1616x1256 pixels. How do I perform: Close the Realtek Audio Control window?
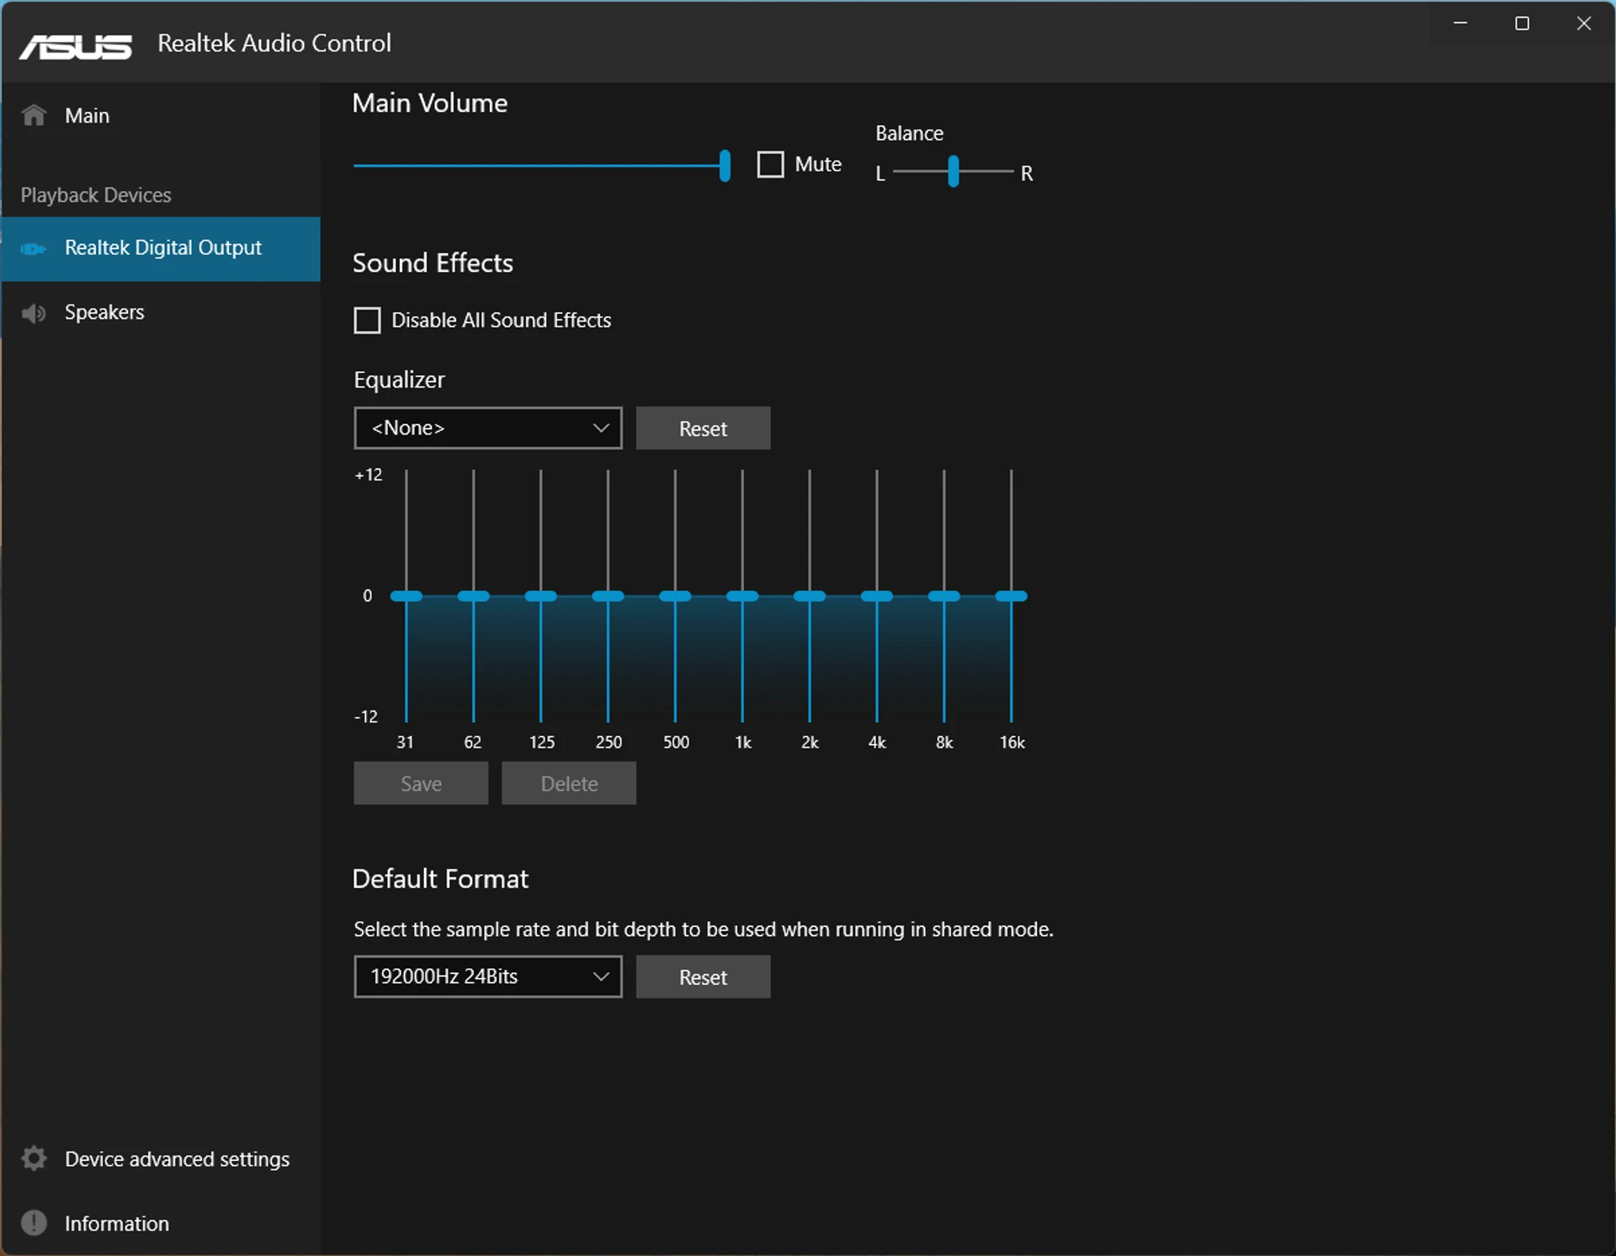point(1584,24)
